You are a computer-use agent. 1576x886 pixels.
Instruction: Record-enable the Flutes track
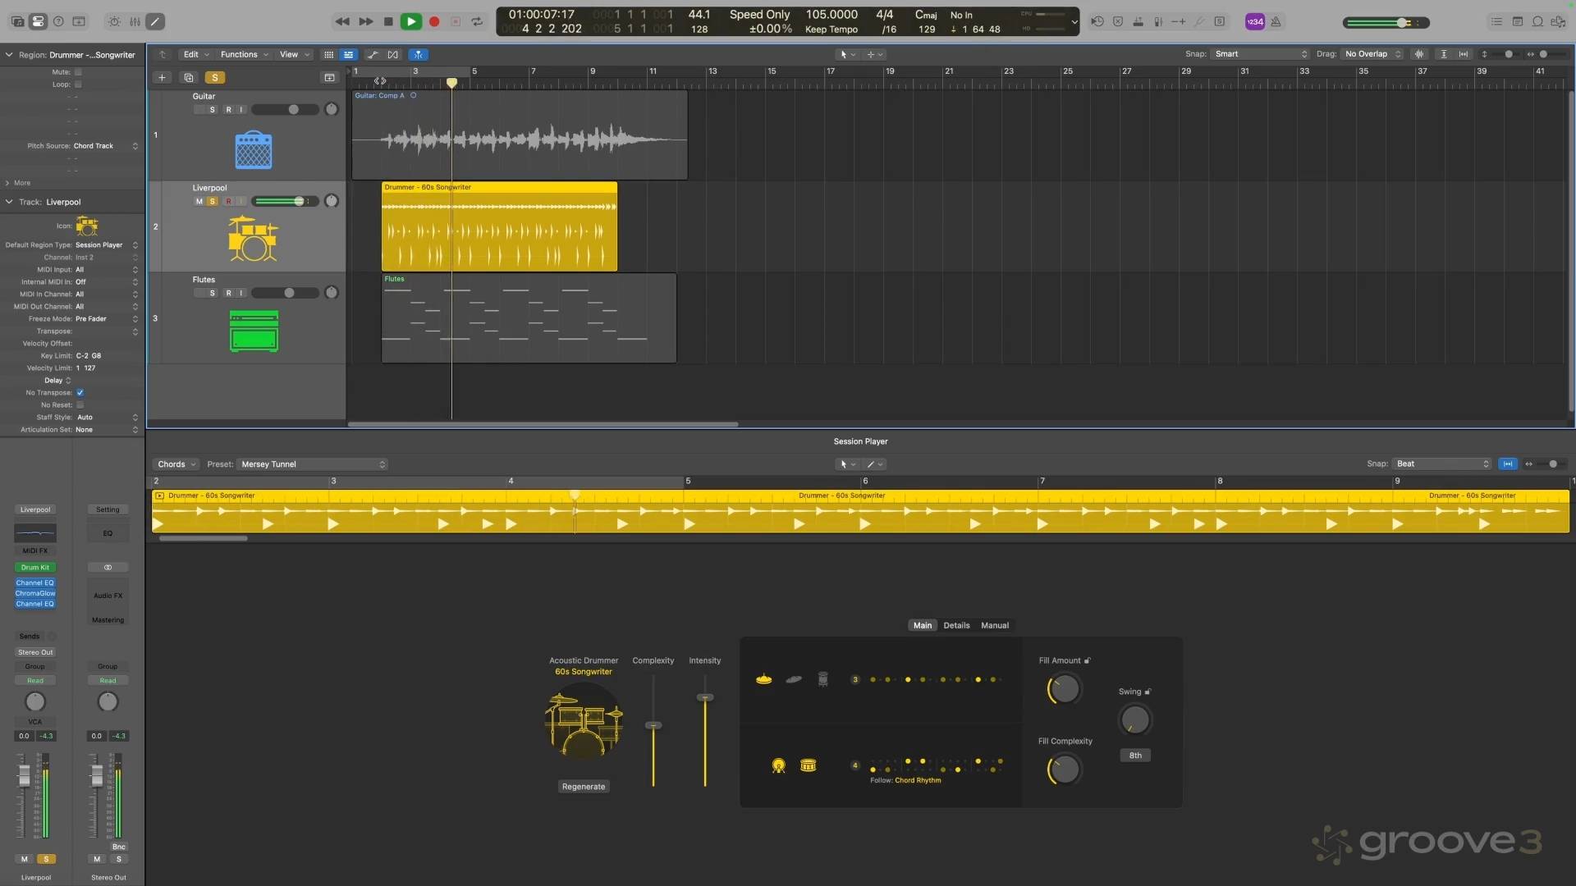228,293
